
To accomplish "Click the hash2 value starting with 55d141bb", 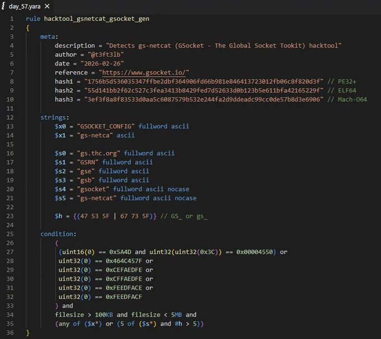I will (203, 90).
